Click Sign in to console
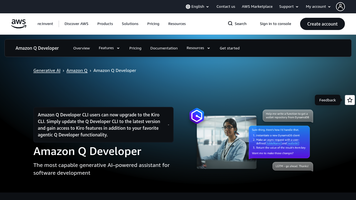 point(275,24)
